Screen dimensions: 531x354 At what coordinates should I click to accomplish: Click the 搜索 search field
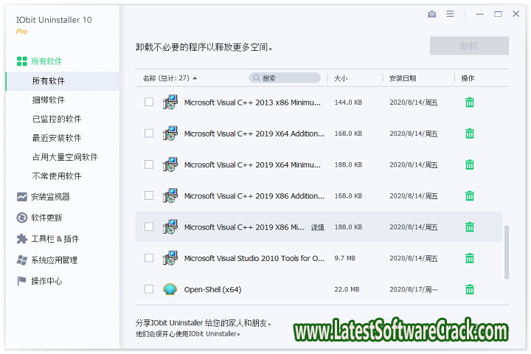click(x=286, y=78)
